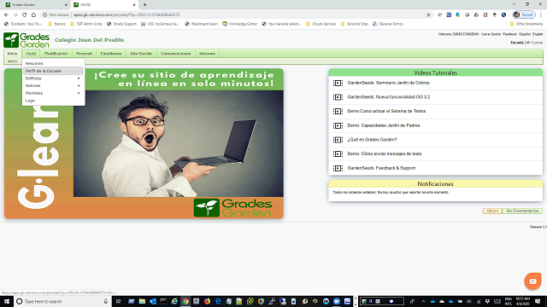This screenshot has height=307, width=547.
Task: Click the Glearn button
Action: [x=492, y=211]
